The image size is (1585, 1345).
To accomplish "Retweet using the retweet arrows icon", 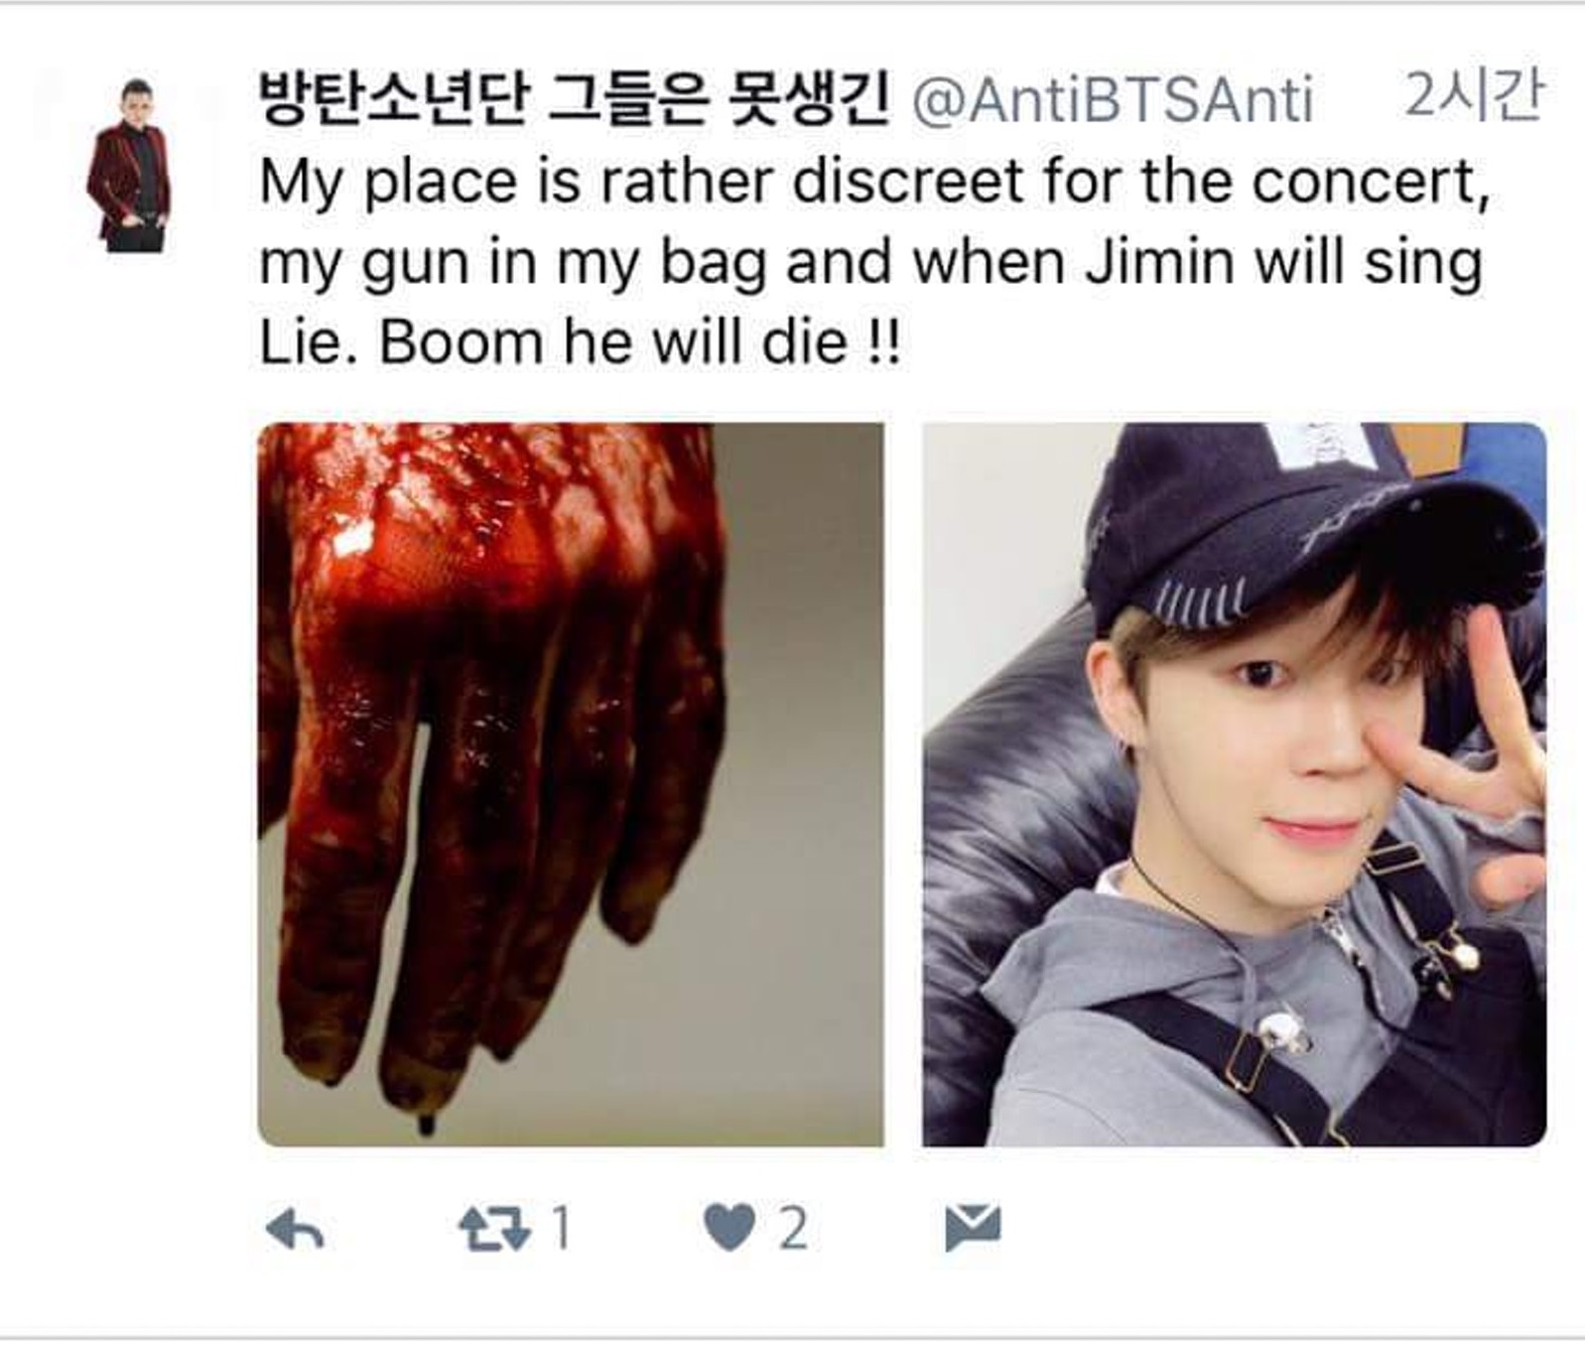I will point(493,1229).
